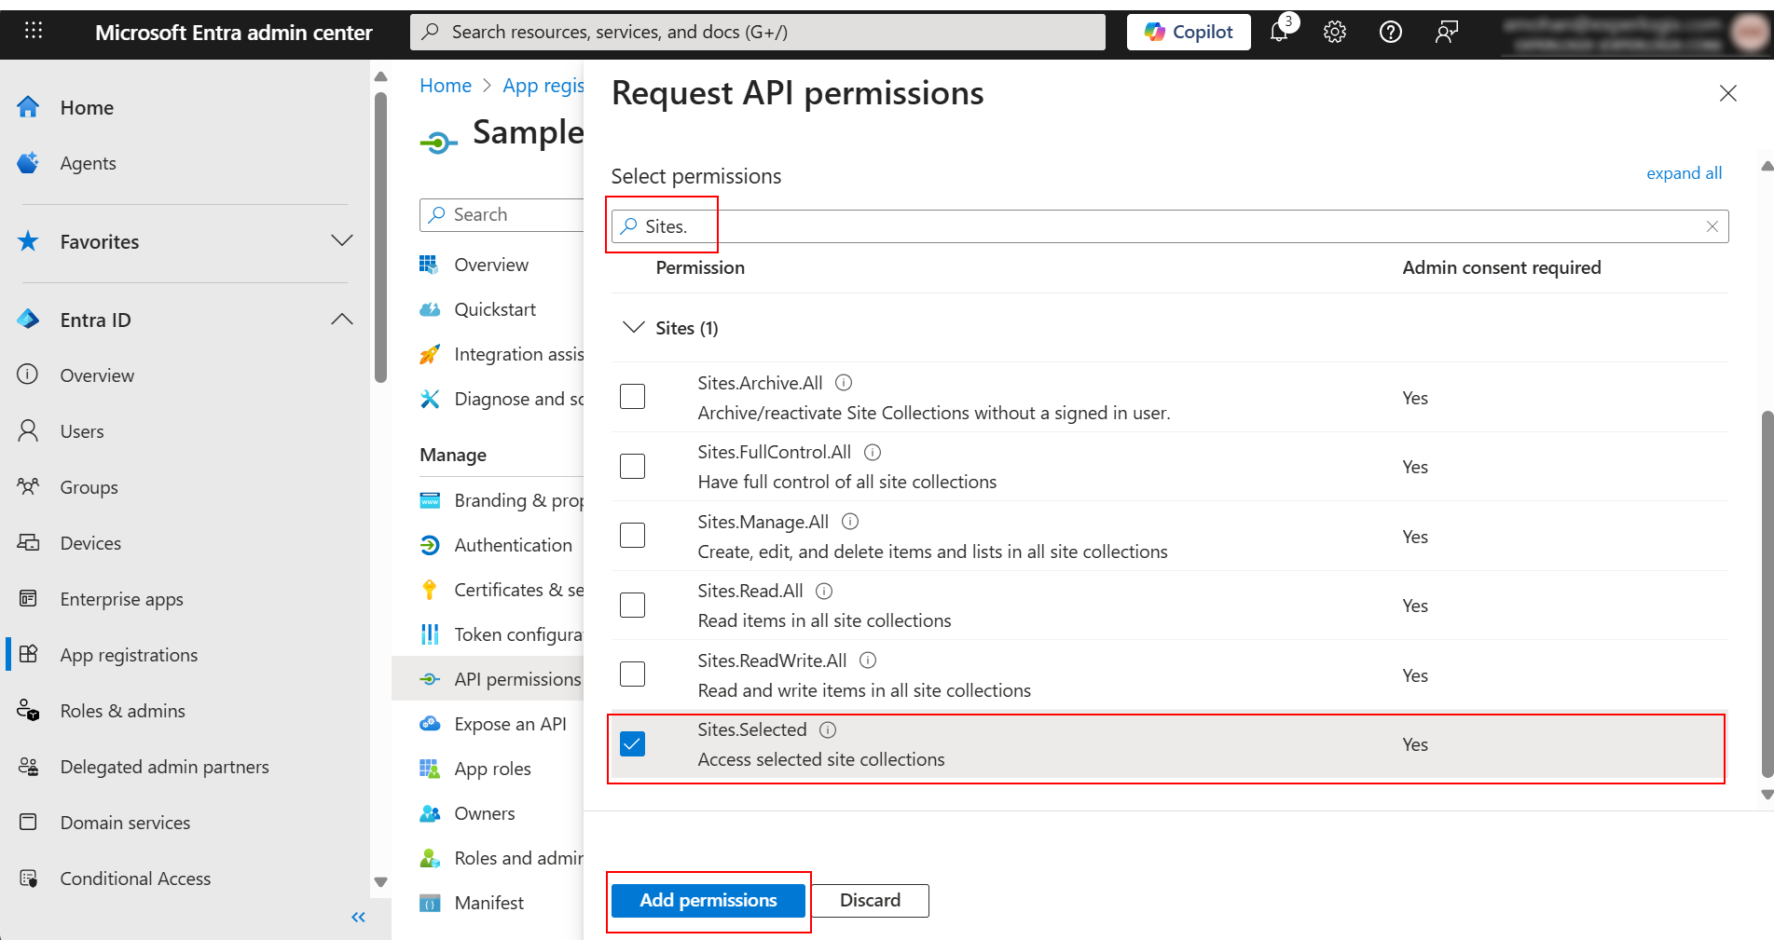1774x940 pixels.
Task: Click the Add permissions button
Action: point(708,901)
